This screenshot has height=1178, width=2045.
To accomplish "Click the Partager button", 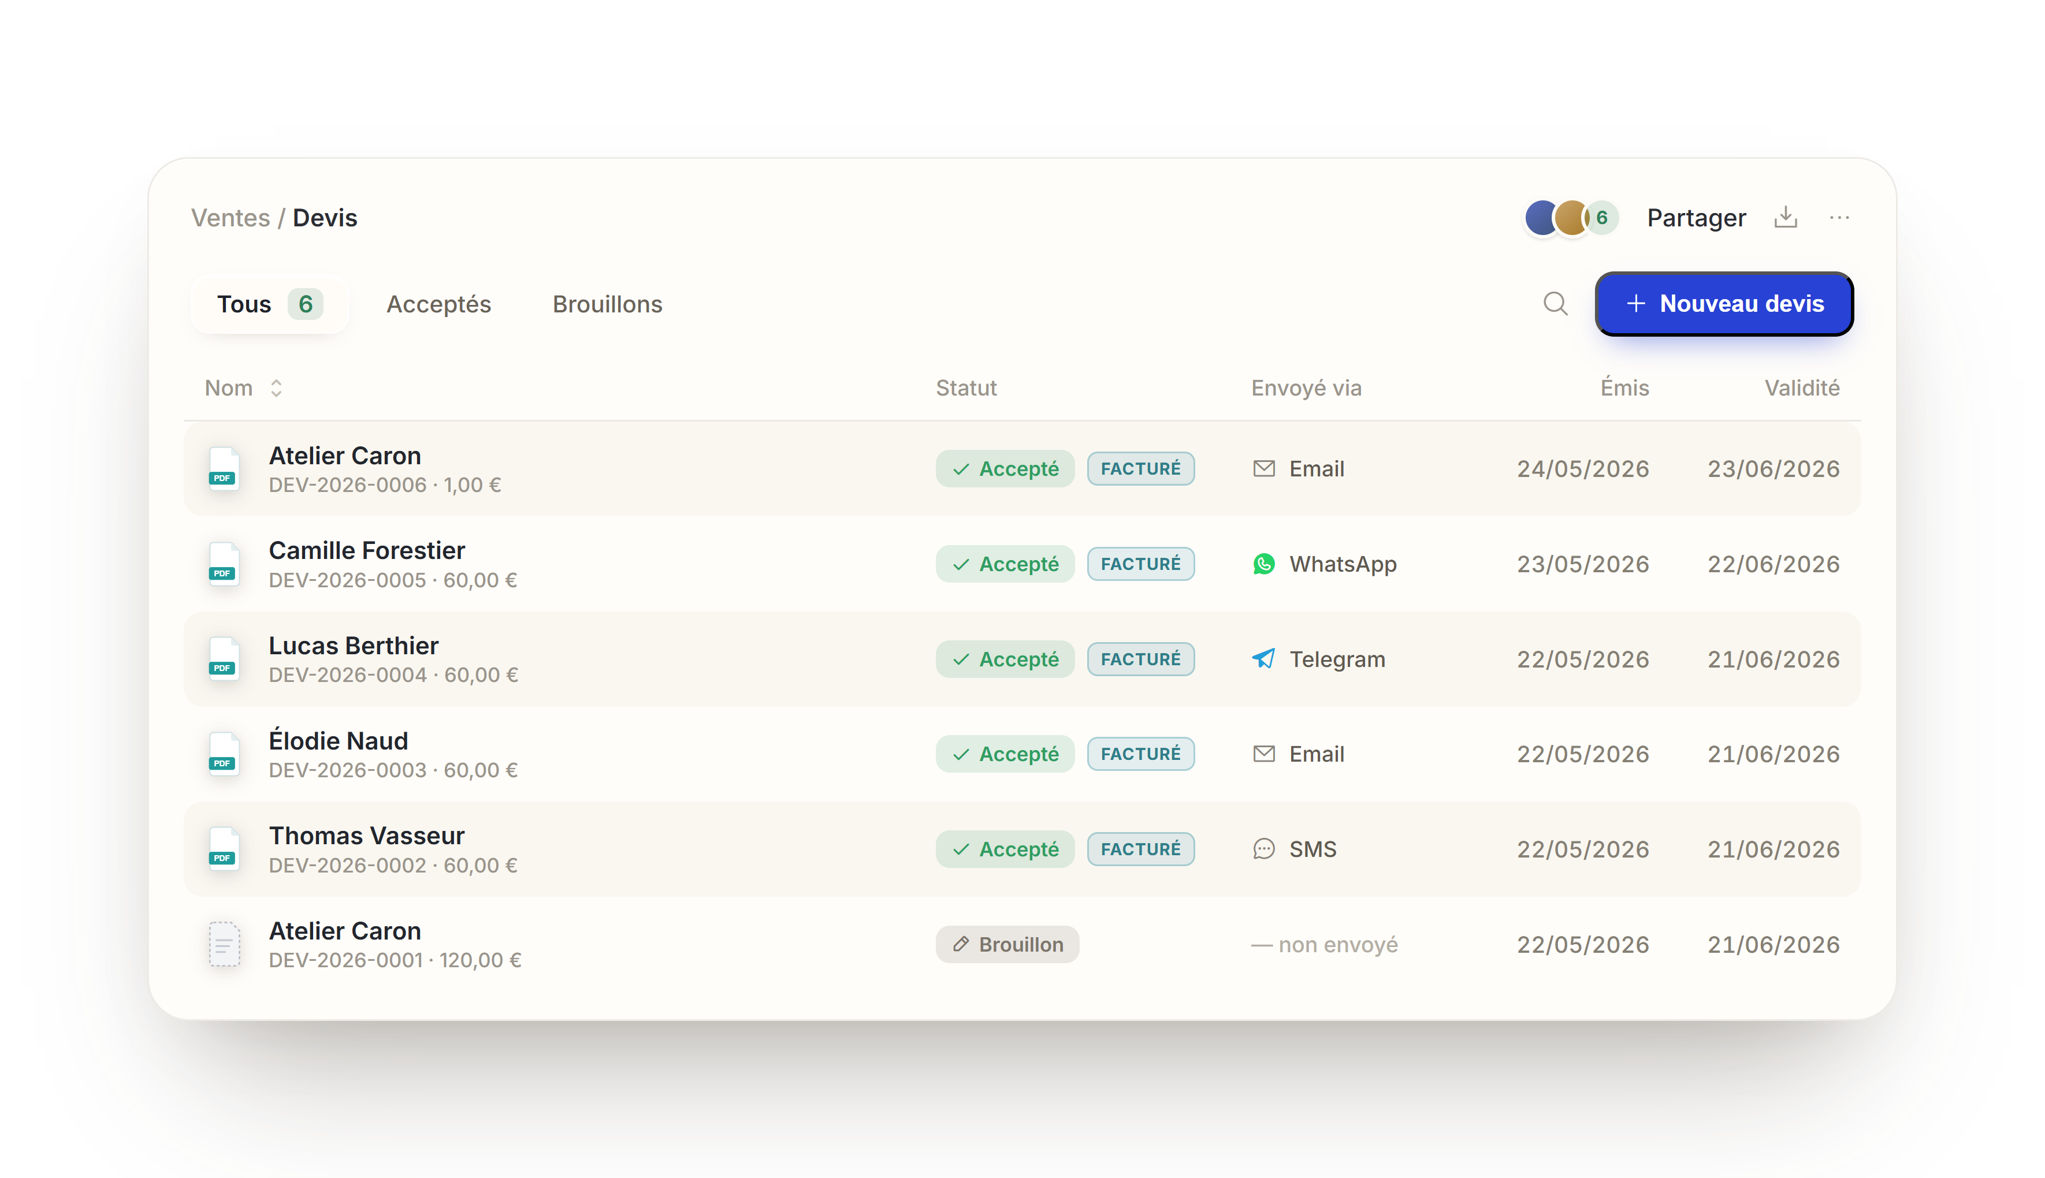I will pos(1696,218).
